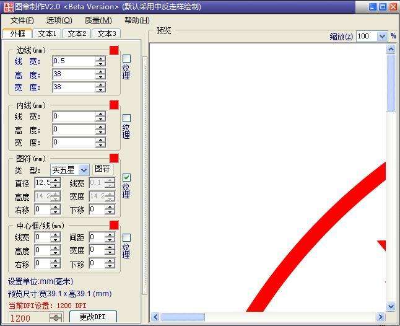400x326 pixels.
Task: Decrease 边线 线宽 with down spinner
Action: click(x=100, y=64)
